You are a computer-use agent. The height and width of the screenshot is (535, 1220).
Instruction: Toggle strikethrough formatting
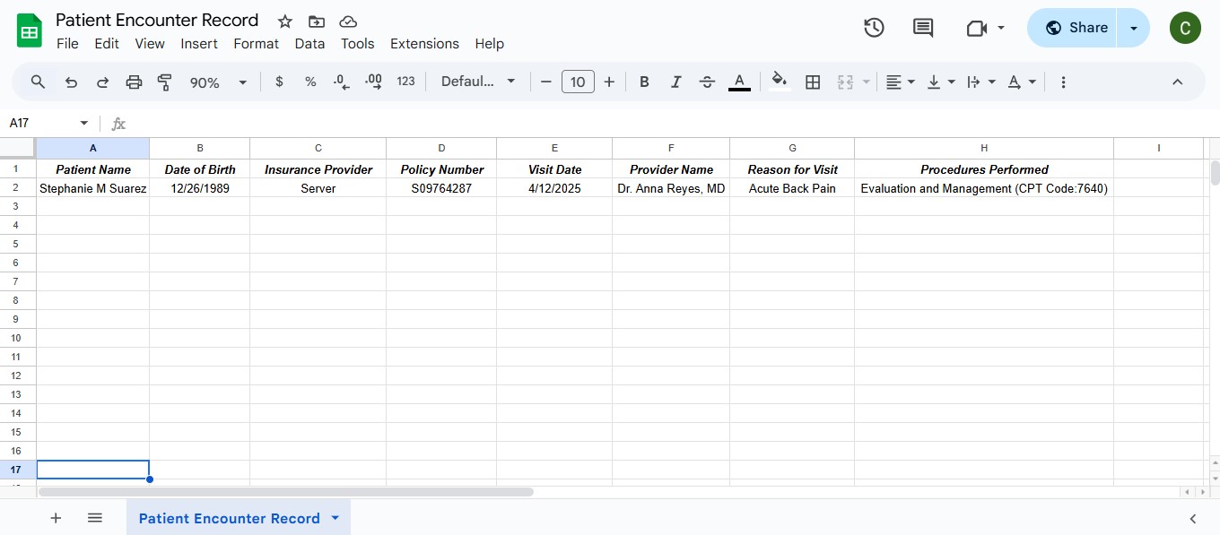click(x=707, y=82)
